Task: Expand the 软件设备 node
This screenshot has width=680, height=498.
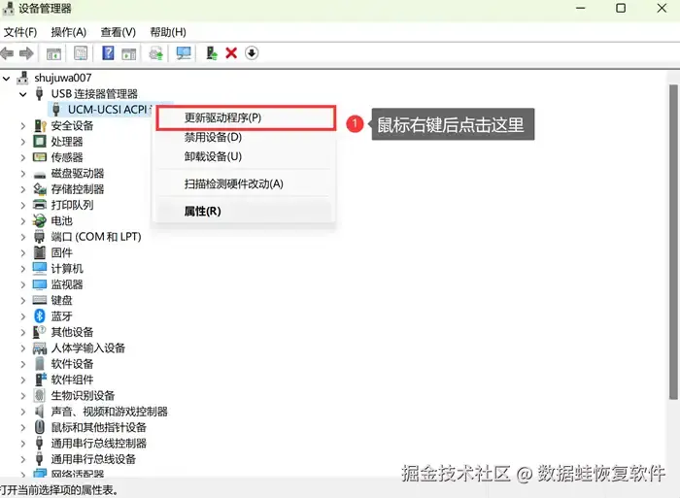Action: [x=23, y=364]
